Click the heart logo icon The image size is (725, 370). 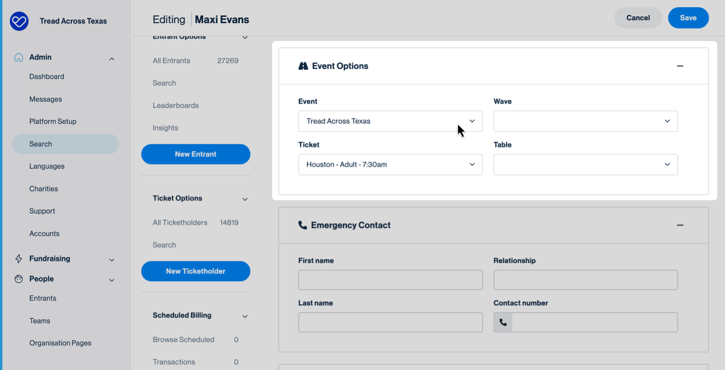pos(19,21)
